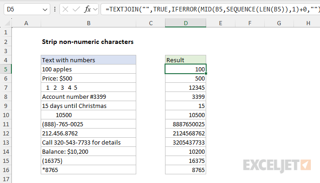
Task: Select row 5 header
Action: click(5, 69)
